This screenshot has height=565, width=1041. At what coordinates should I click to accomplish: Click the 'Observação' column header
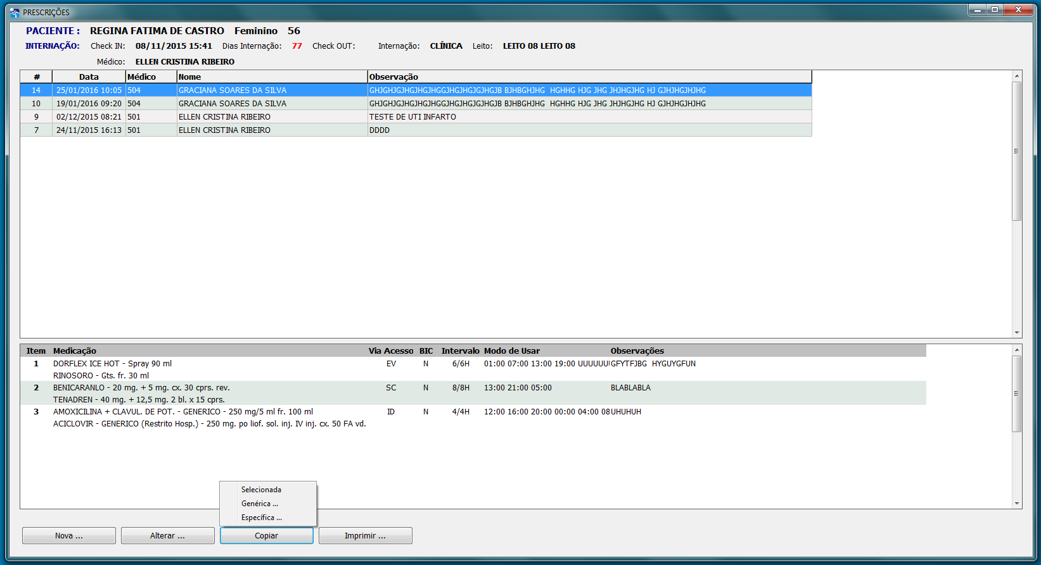tap(590, 77)
